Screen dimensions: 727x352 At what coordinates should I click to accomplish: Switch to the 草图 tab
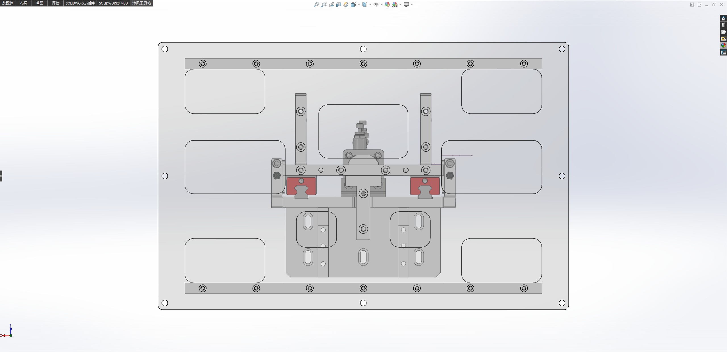point(39,3)
